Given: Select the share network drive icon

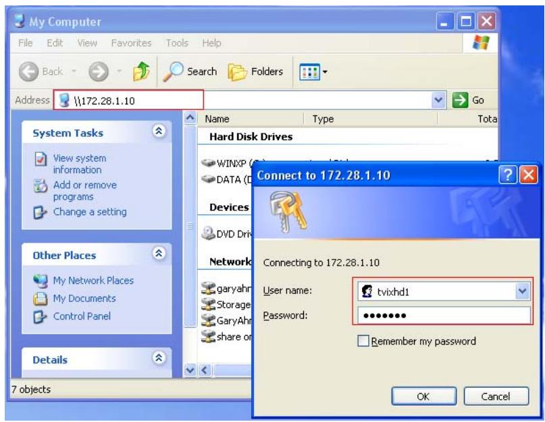Looking at the screenshot, I should [208, 336].
